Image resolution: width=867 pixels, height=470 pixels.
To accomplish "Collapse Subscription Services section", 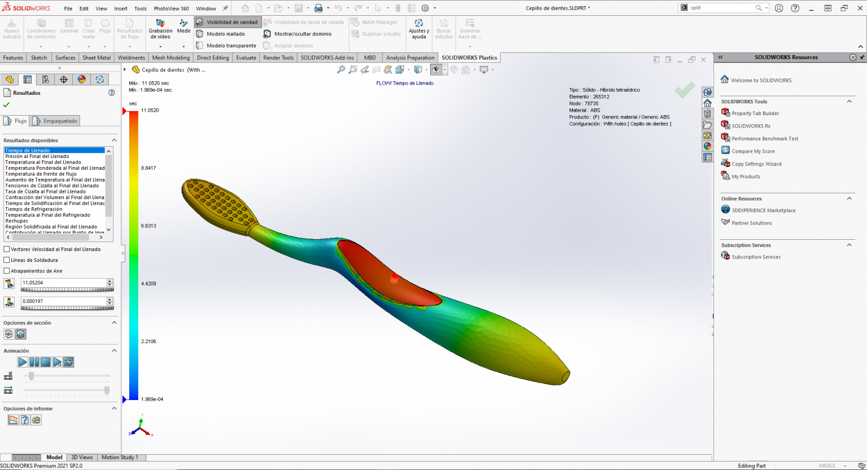I will coord(850,245).
